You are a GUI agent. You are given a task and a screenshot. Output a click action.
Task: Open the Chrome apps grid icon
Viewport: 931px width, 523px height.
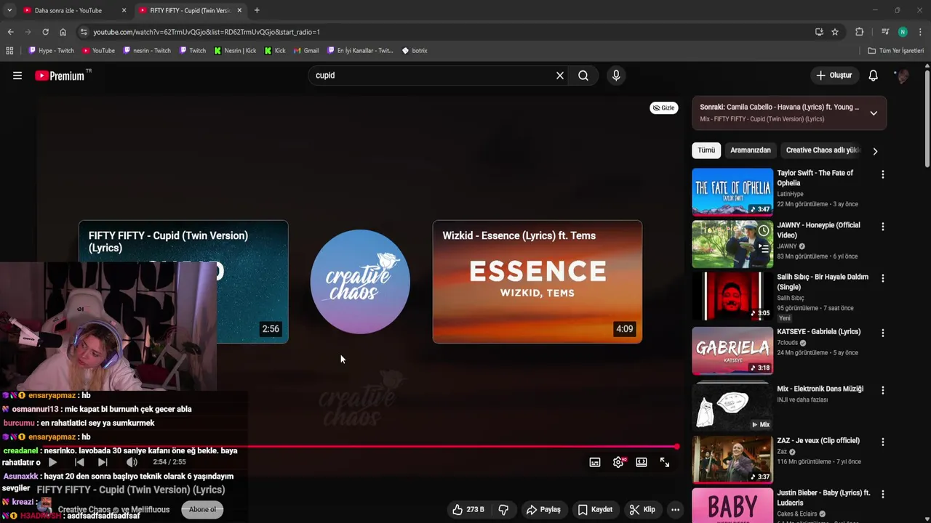point(9,51)
